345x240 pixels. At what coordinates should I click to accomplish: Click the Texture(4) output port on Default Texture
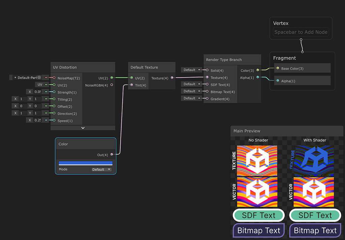pos(172,78)
